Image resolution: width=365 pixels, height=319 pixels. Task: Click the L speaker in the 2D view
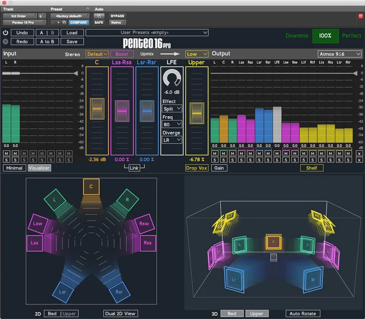(x=55, y=200)
